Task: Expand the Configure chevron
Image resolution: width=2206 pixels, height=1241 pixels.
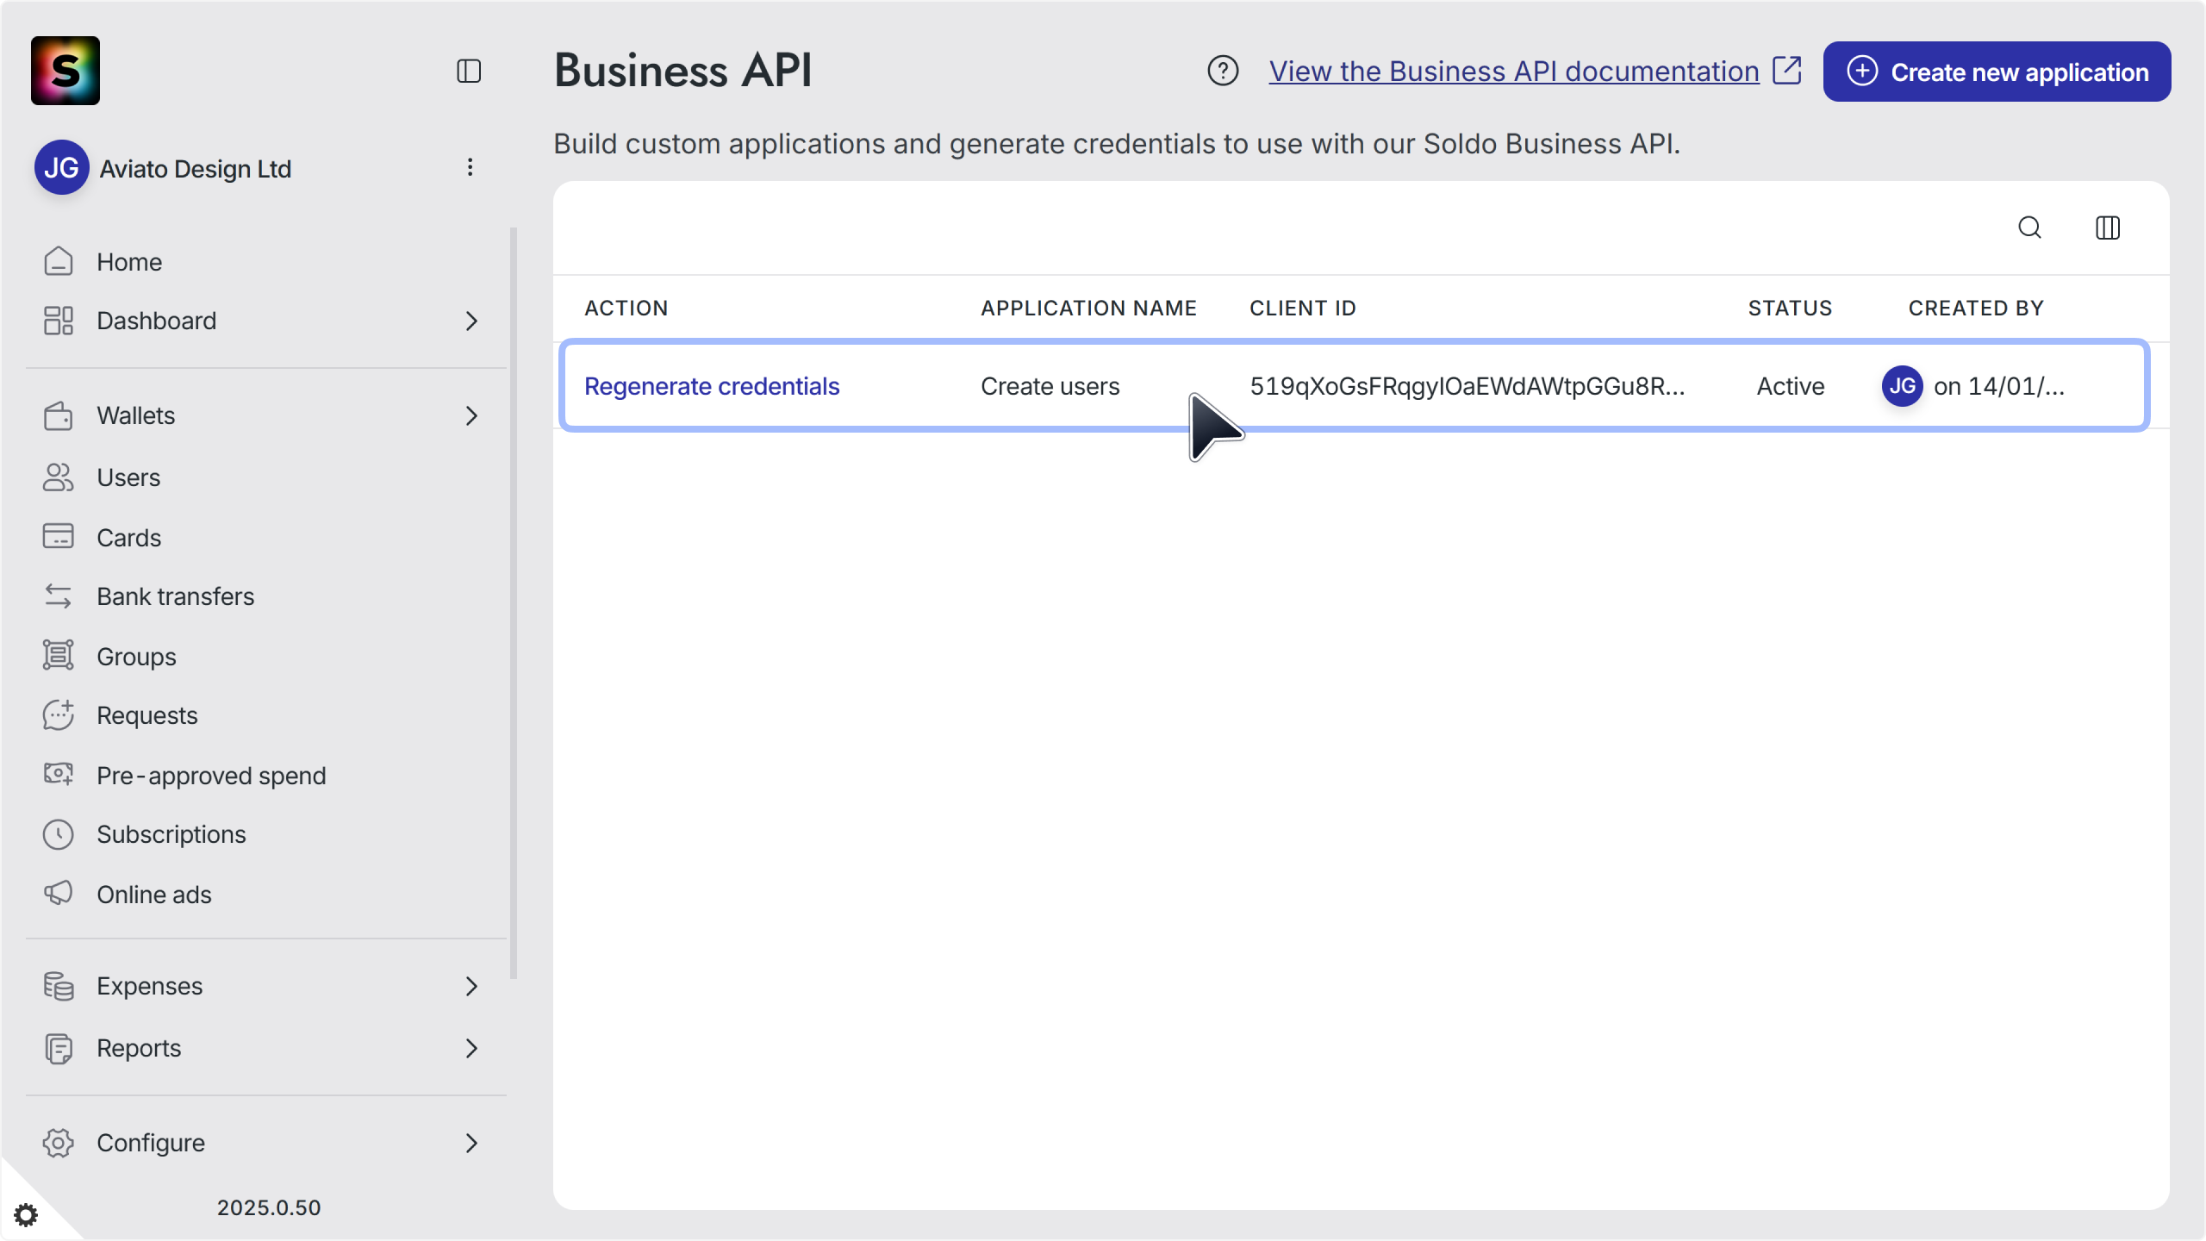Action: [x=471, y=1143]
